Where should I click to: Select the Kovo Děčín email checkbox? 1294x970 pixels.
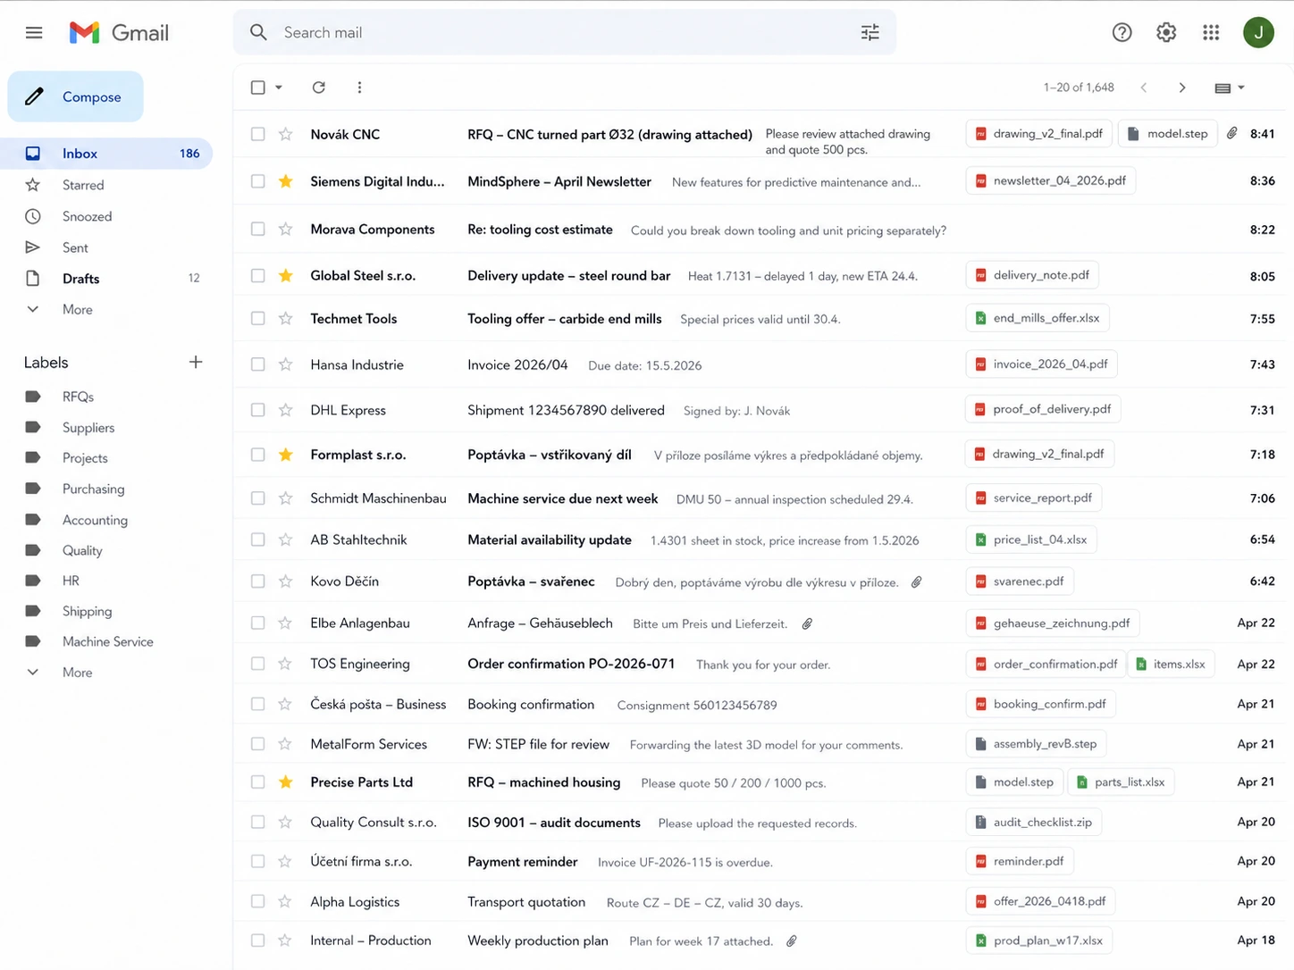click(x=258, y=581)
